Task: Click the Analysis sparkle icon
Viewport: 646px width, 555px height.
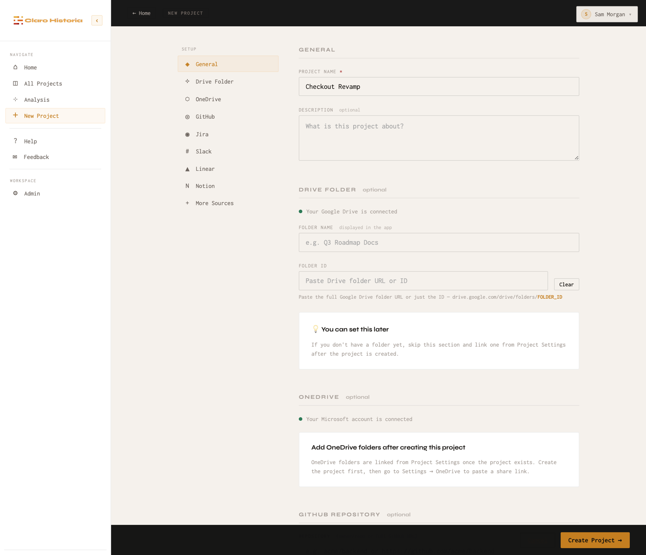Action: point(15,99)
